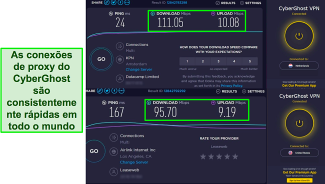This screenshot has width=325, height=184.
Task: Open SETTINGS in top speedtest header
Action: pyautogui.click(x=250, y=3)
